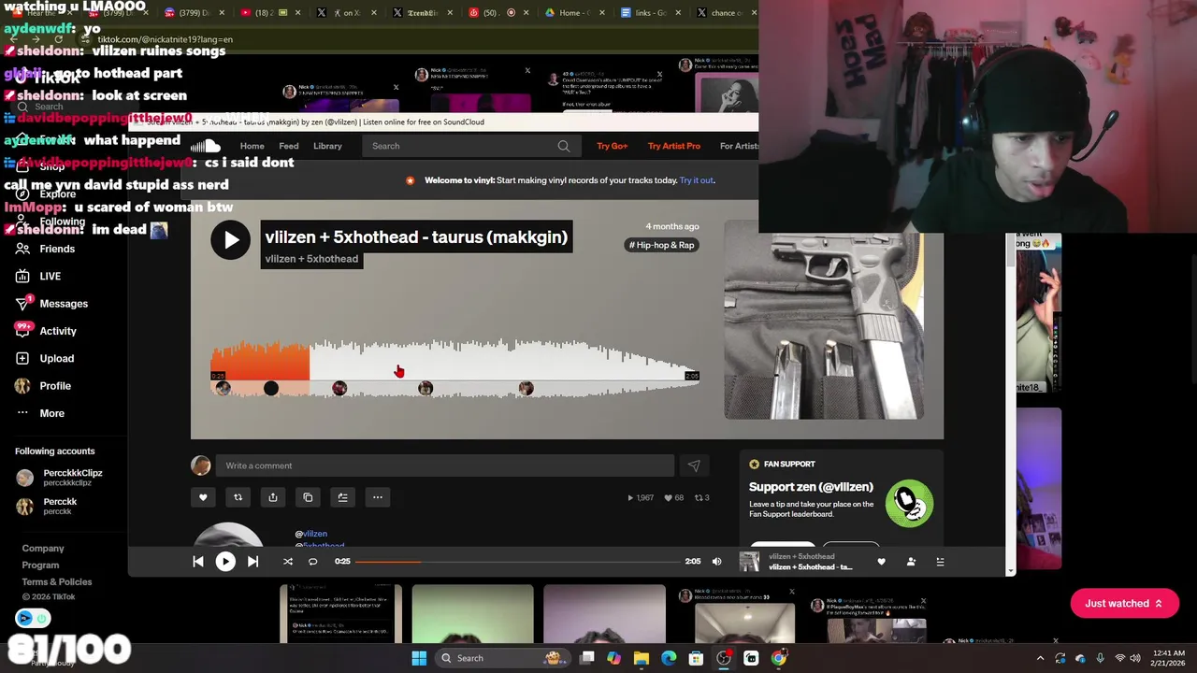The width and height of the screenshot is (1197, 673).
Task: Go to the Home tab in SoundCloud
Action: tap(252, 146)
